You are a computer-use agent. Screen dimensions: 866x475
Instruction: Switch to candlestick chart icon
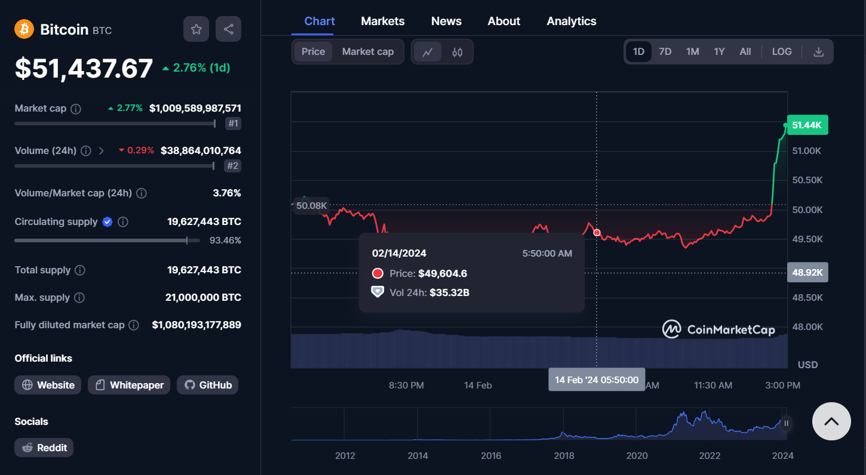pyautogui.click(x=457, y=52)
